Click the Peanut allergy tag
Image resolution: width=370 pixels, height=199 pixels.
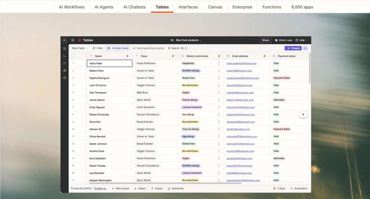click(x=190, y=100)
